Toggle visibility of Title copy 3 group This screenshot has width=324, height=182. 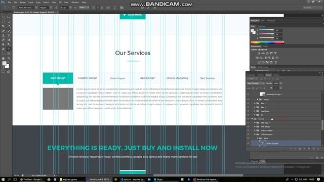click(248, 123)
